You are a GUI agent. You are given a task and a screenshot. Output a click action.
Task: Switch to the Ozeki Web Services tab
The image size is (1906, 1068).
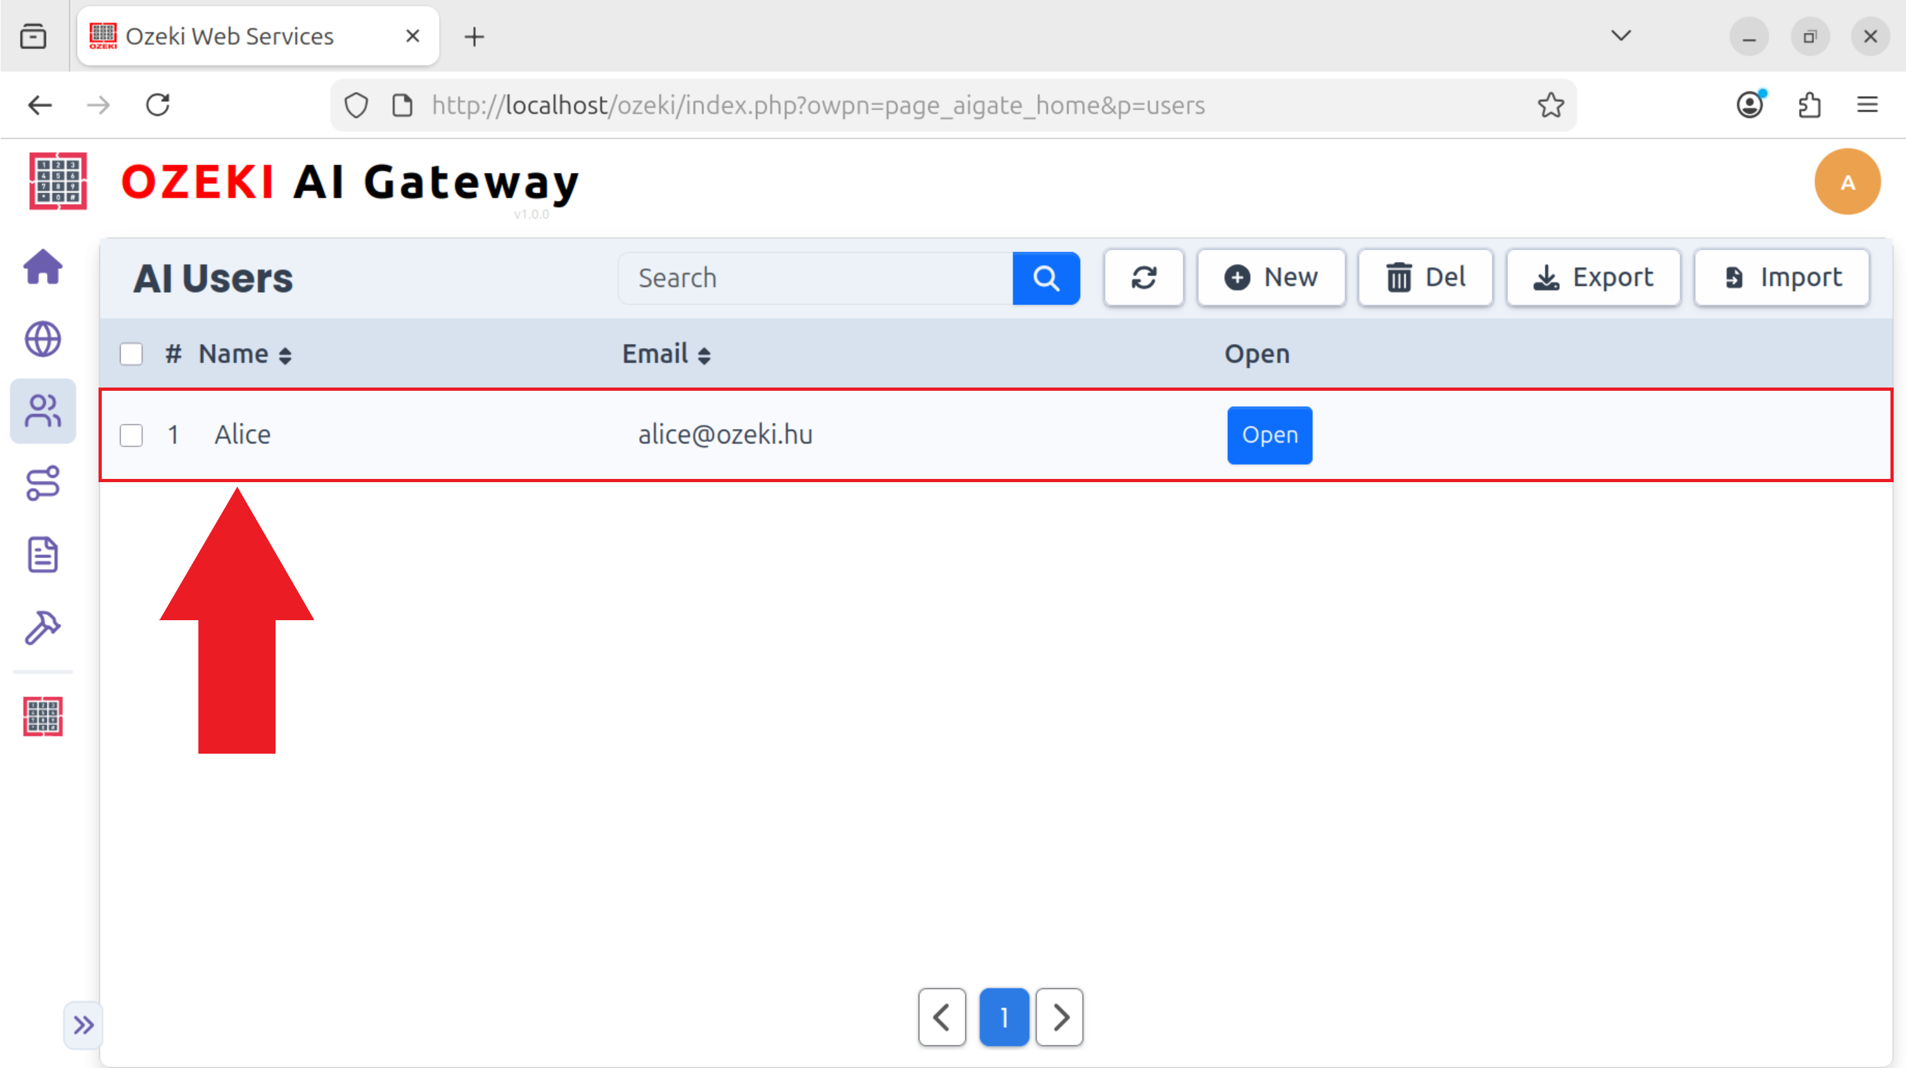point(229,36)
